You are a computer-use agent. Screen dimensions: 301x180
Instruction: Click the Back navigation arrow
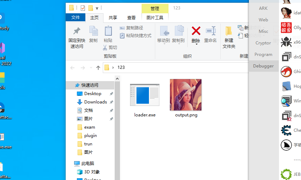point(73,68)
